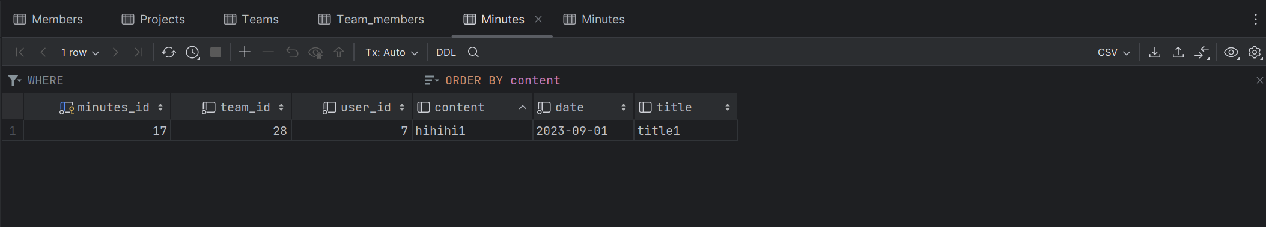Add a new row with plus icon
1266x227 pixels.
(x=245, y=52)
